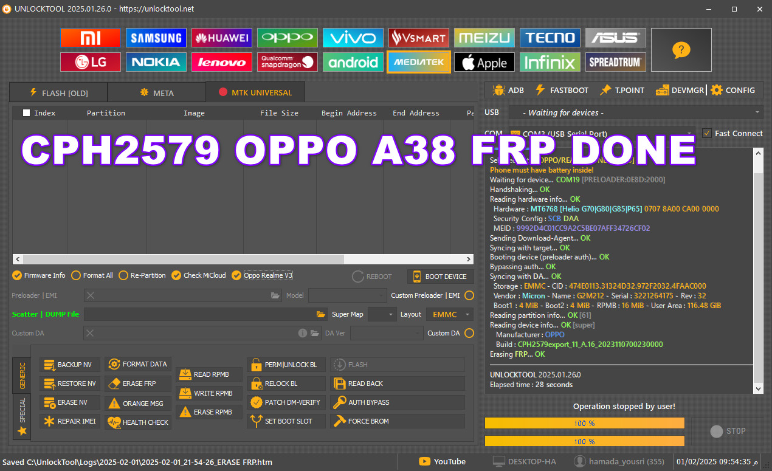
Task: Enable the Custom DA toggle
Action: tap(469, 333)
